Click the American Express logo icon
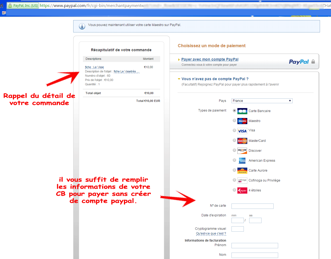The height and width of the screenshot is (259, 331). click(242, 161)
